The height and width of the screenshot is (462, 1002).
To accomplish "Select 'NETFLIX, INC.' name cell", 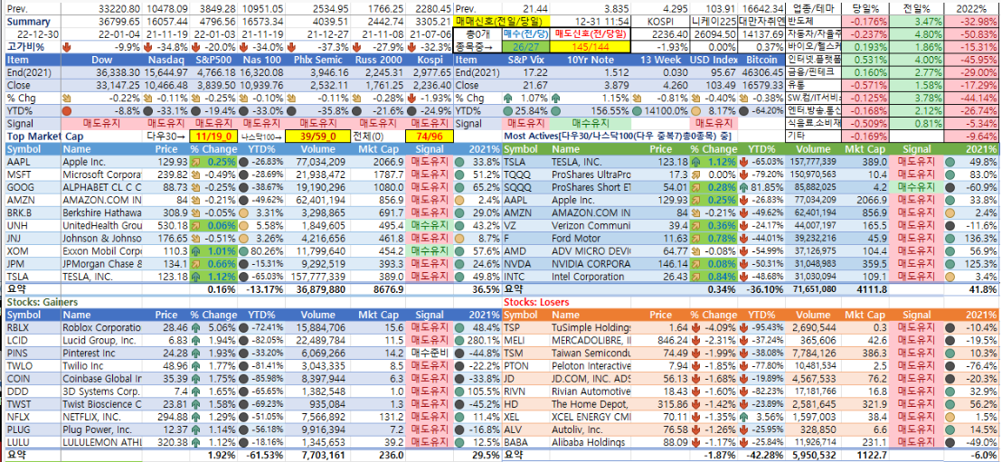I will (x=101, y=418).
